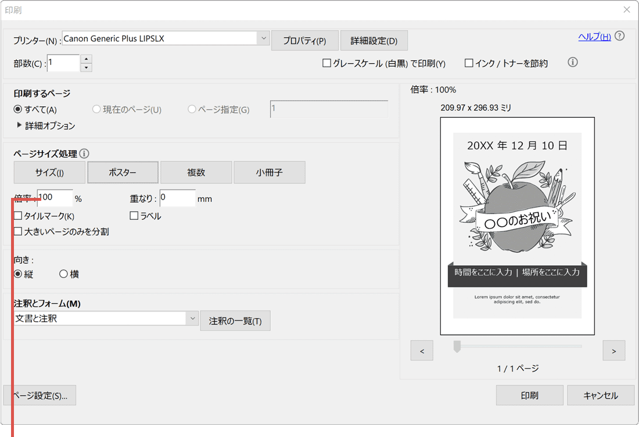Decrease copies with the down stepper arrow

click(86, 67)
